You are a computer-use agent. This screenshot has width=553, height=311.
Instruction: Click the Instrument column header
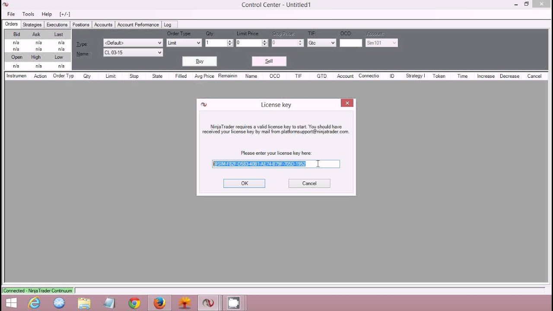click(16, 76)
